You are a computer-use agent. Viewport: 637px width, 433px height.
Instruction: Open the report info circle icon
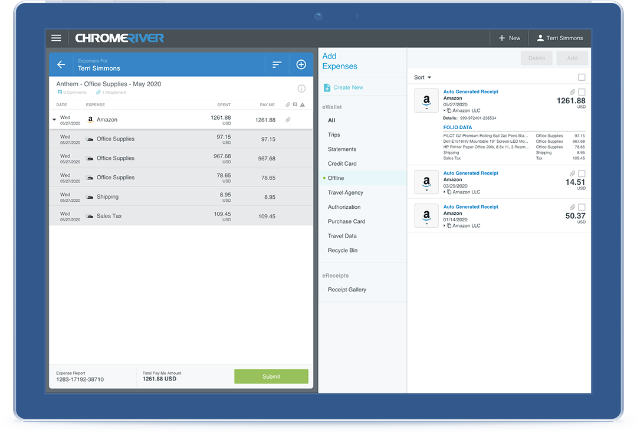[301, 88]
